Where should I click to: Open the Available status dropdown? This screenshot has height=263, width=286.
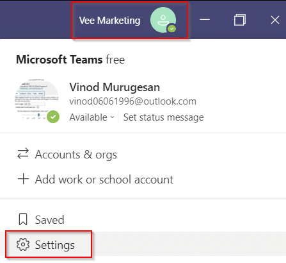click(x=92, y=117)
